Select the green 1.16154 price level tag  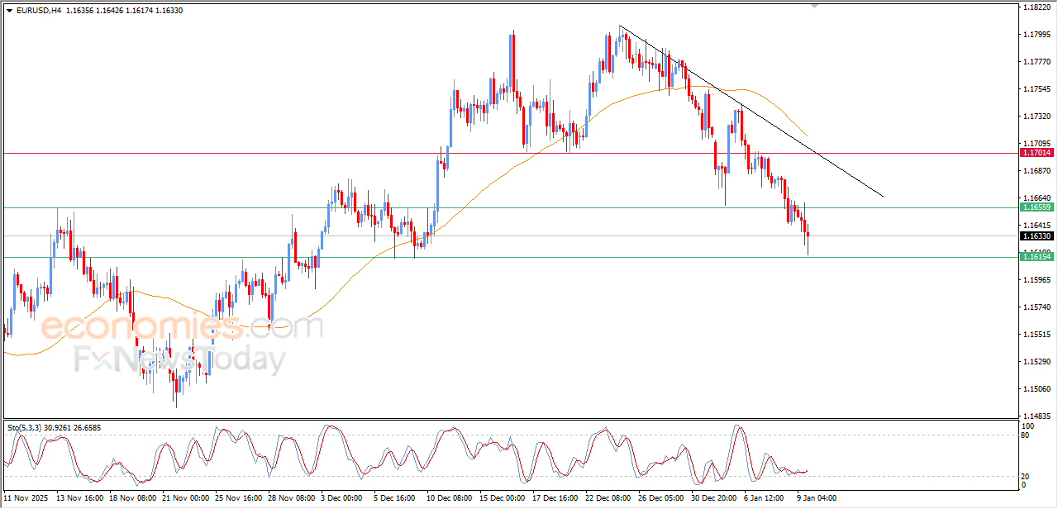(x=1037, y=257)
